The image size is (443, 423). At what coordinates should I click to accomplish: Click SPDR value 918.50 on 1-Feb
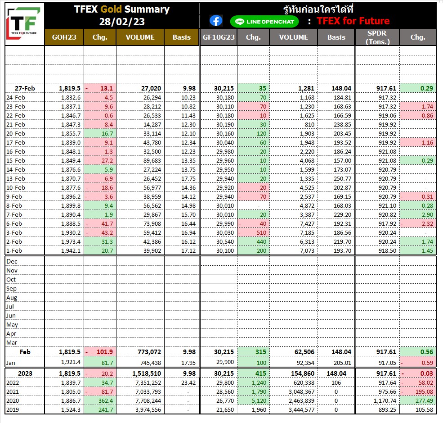point(387,250)
